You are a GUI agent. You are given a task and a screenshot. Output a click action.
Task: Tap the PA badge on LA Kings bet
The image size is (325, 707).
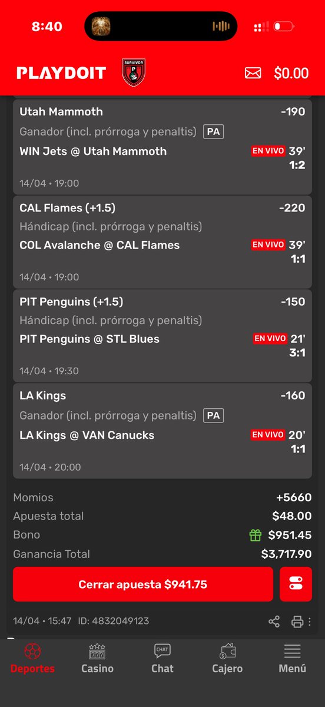click(214, 416)
